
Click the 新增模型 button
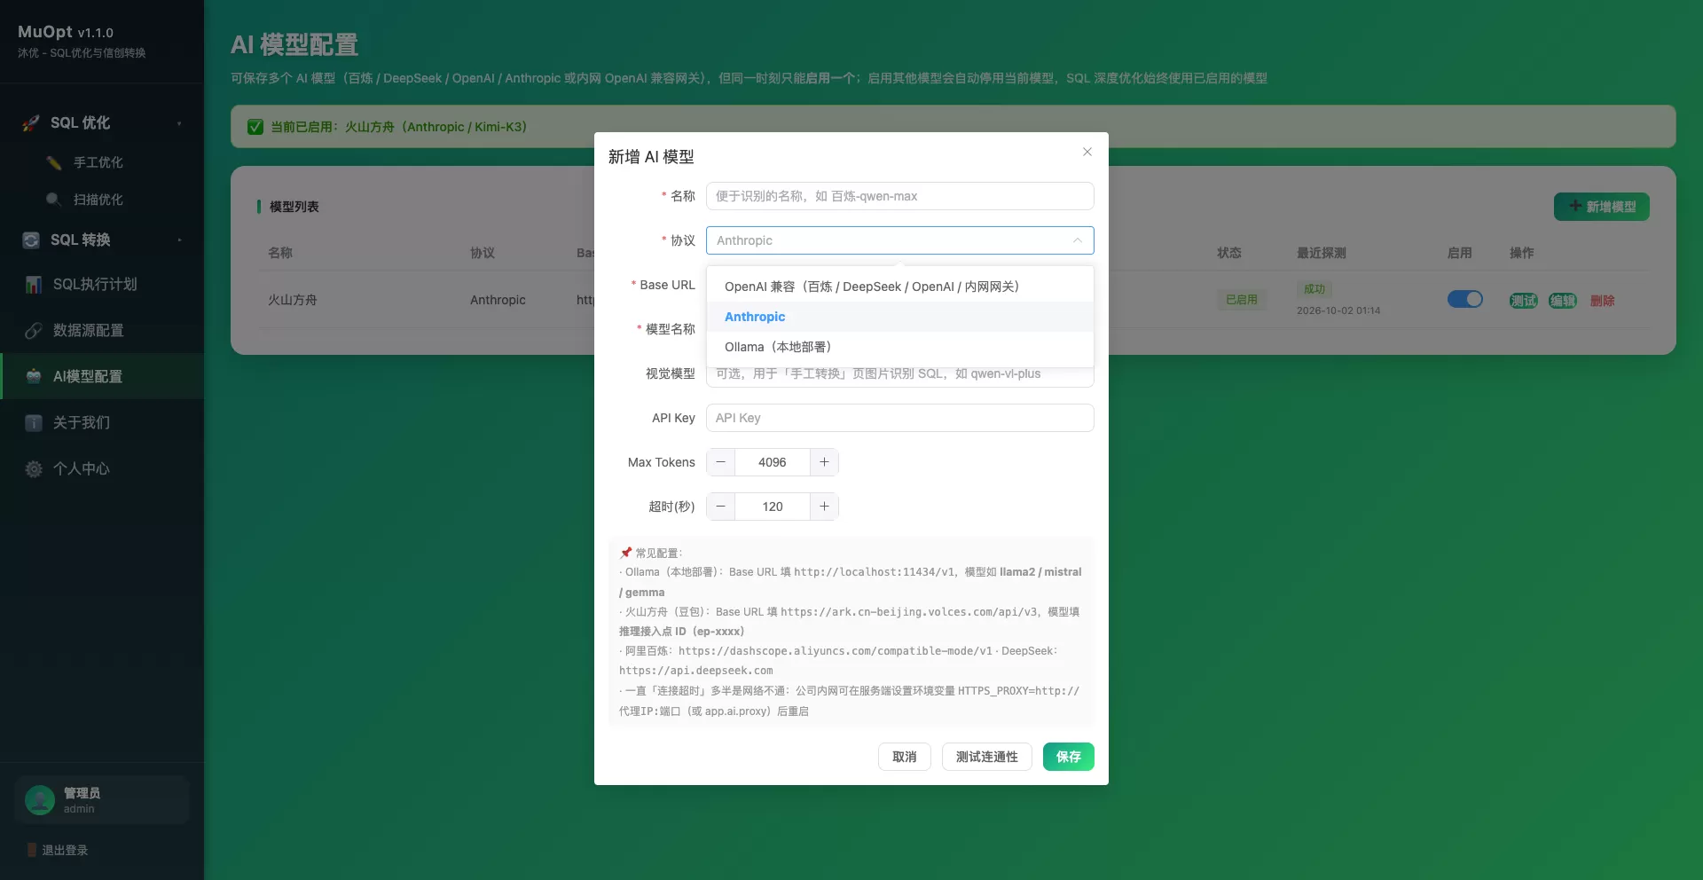(x=1602, y=207)
